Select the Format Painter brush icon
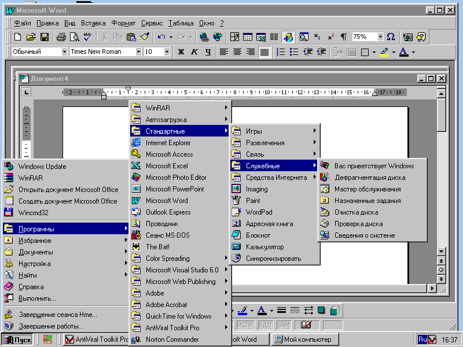This screenshot has height=347, width=463. pos(144,37)
